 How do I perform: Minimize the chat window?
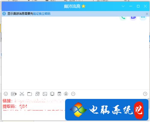131,6
